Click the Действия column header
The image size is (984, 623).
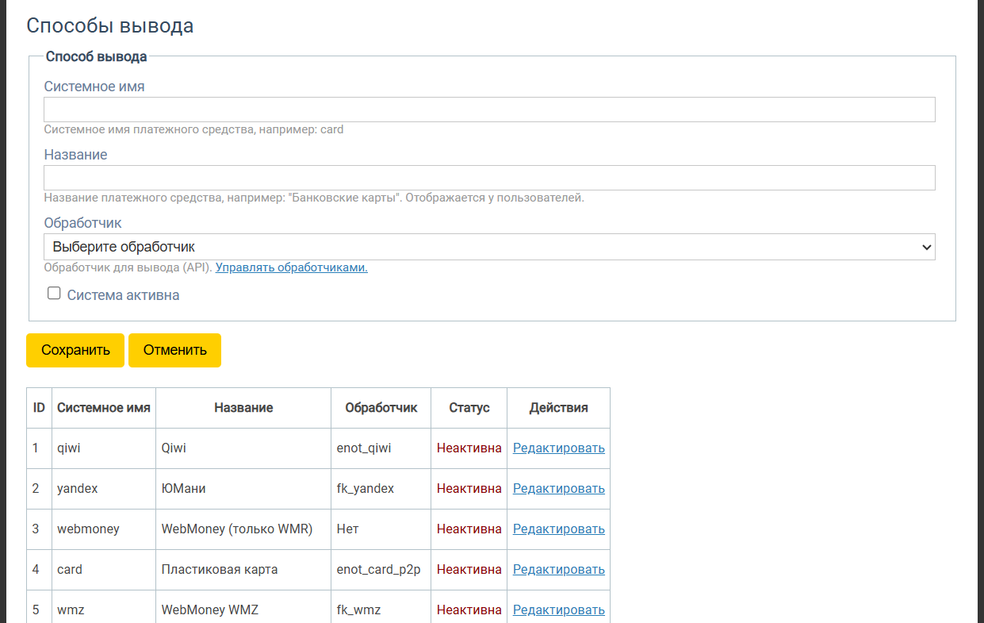pyautogui.click(x=558, y=408)
